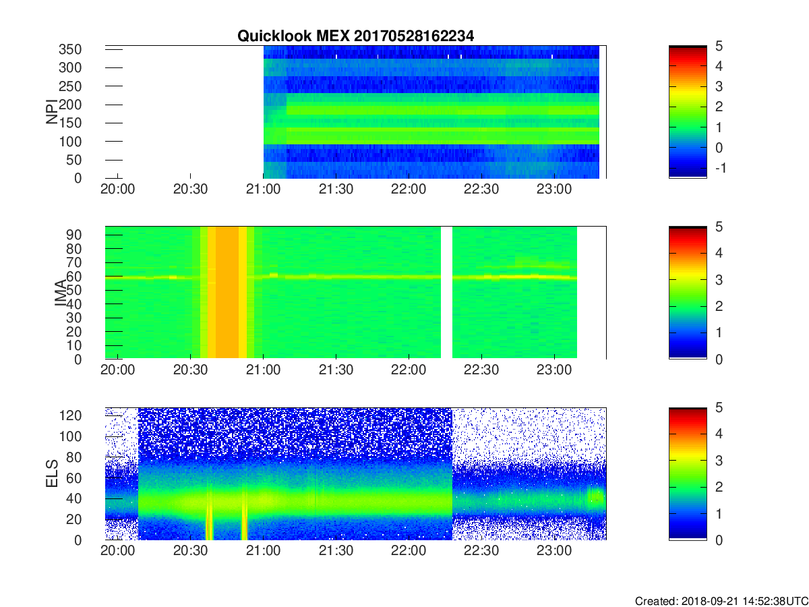Click the ELS spectrogram plot area
809x607 pixels.
coord(355,473)
